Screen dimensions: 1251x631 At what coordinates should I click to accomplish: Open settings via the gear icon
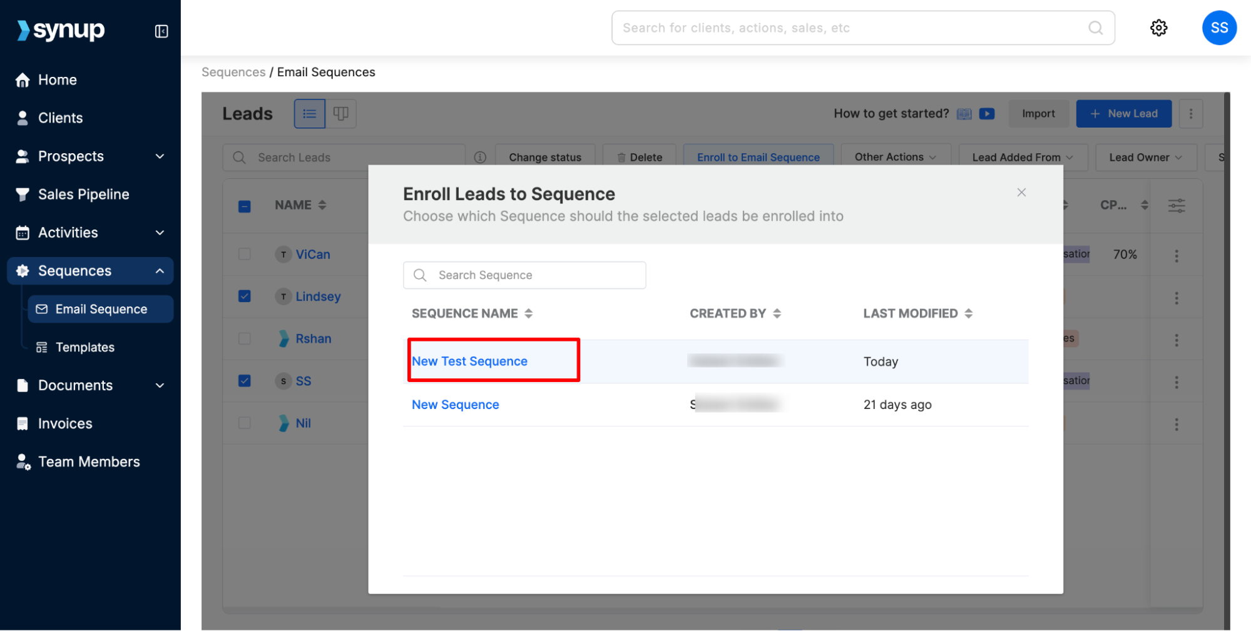point(1158,28)
